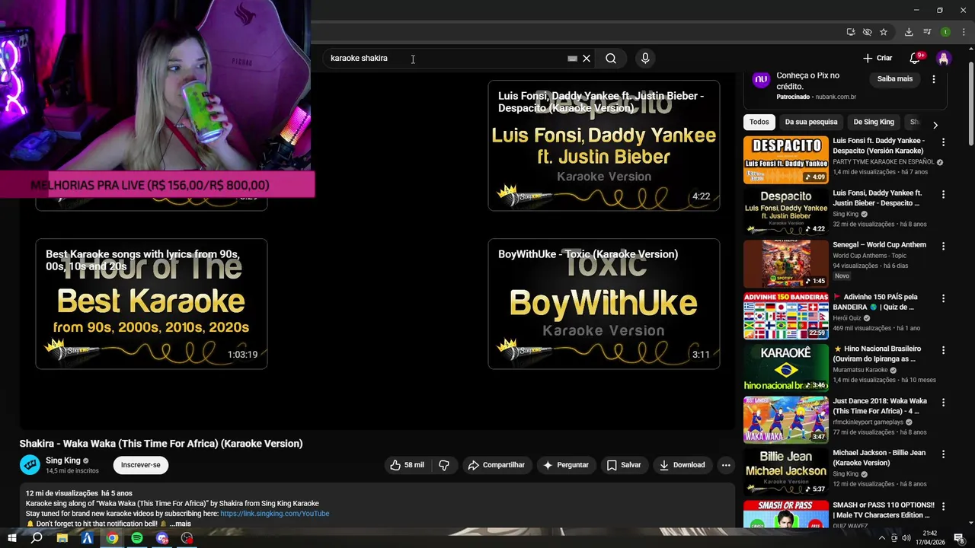The image size is (975, 548).
Task: Open Senegal World Cup Anthem thumbnail
Action: click(x=785, y=263)
